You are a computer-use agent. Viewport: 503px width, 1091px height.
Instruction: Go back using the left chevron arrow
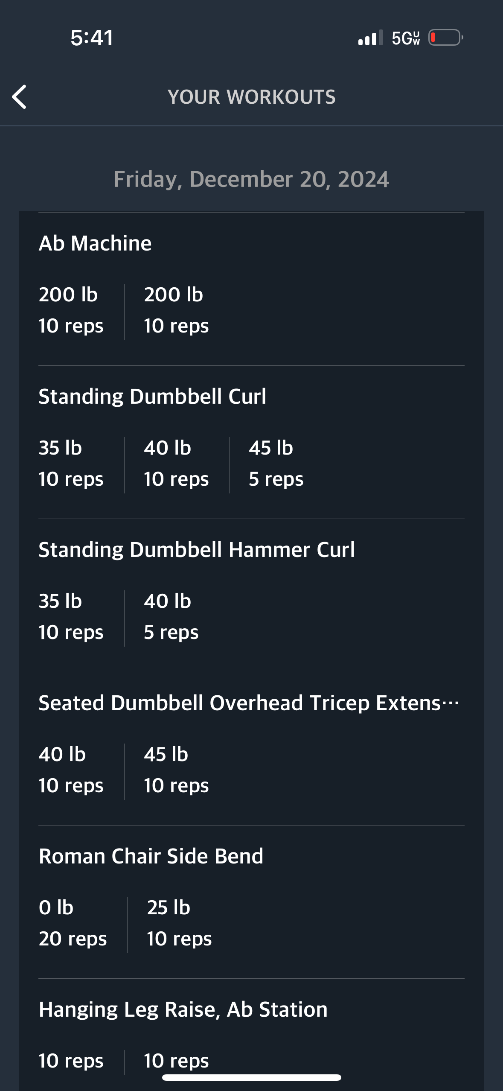point(19,97)
